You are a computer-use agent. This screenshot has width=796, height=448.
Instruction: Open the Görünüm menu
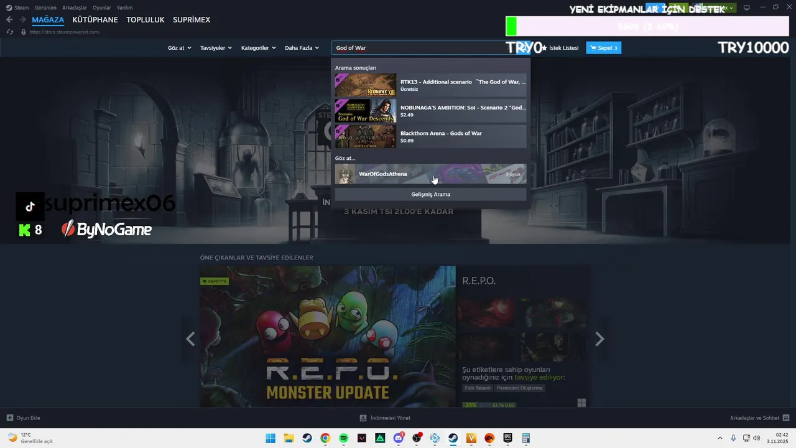point(45,8)
